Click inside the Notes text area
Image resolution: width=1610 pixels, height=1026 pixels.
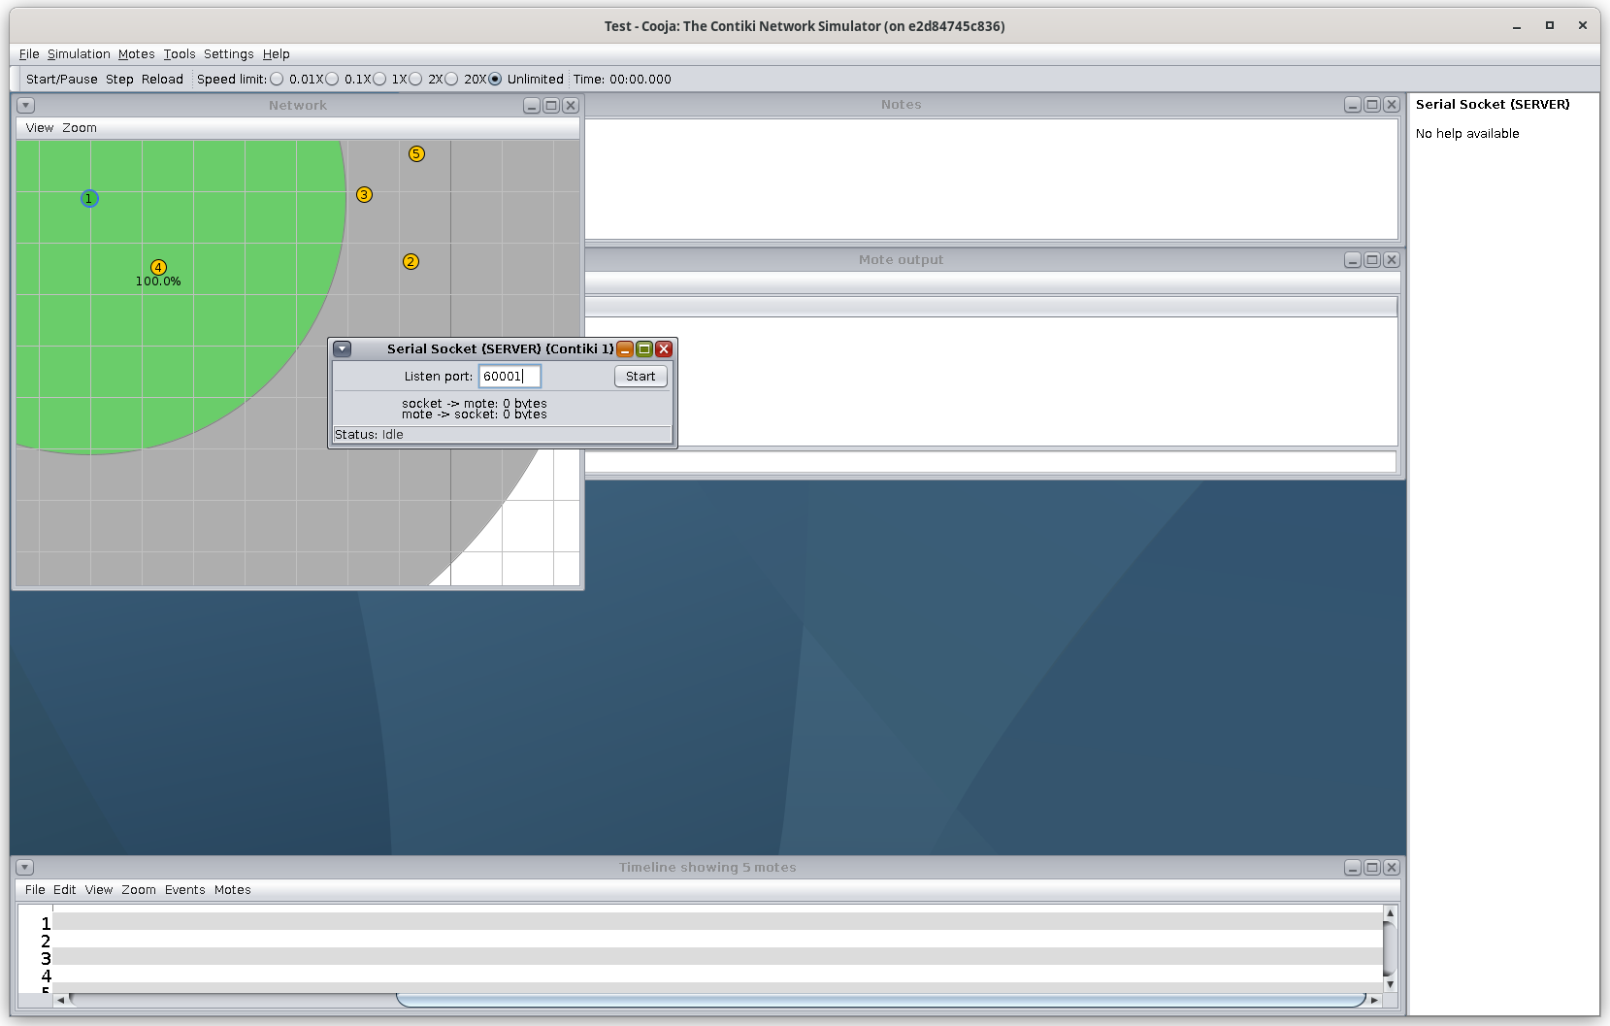click(x=991, y=179)
